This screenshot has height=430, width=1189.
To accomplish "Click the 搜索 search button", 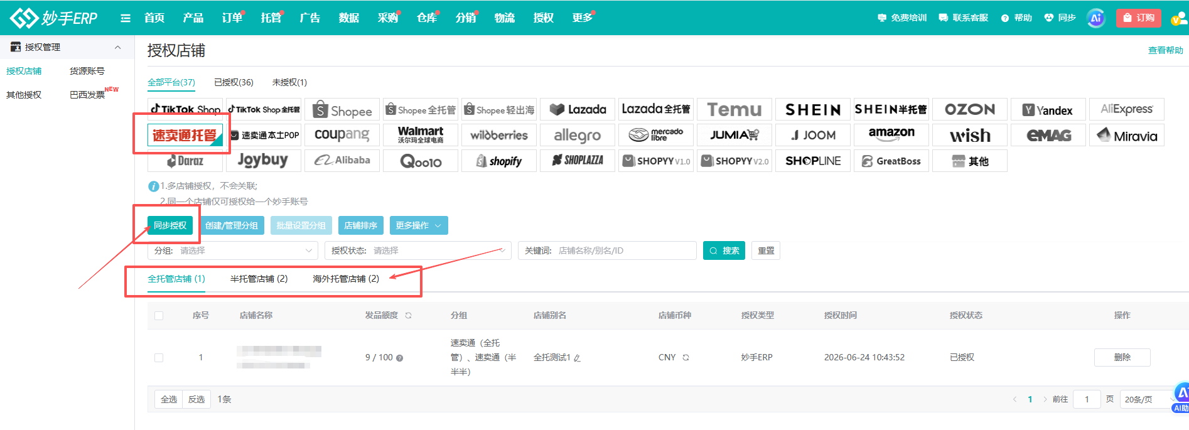I will [x=724, y=250].
